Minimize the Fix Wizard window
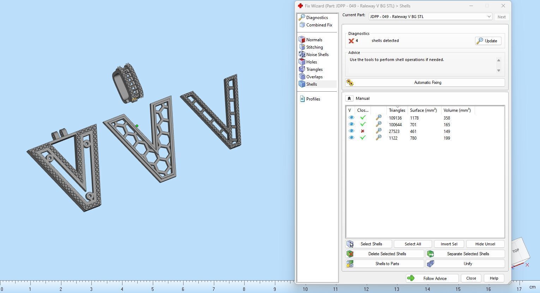This screenshot has width=540, height=293. 471,6
